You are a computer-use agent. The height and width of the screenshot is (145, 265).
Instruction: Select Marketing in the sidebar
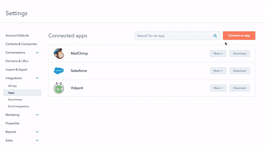coord(12,115)
